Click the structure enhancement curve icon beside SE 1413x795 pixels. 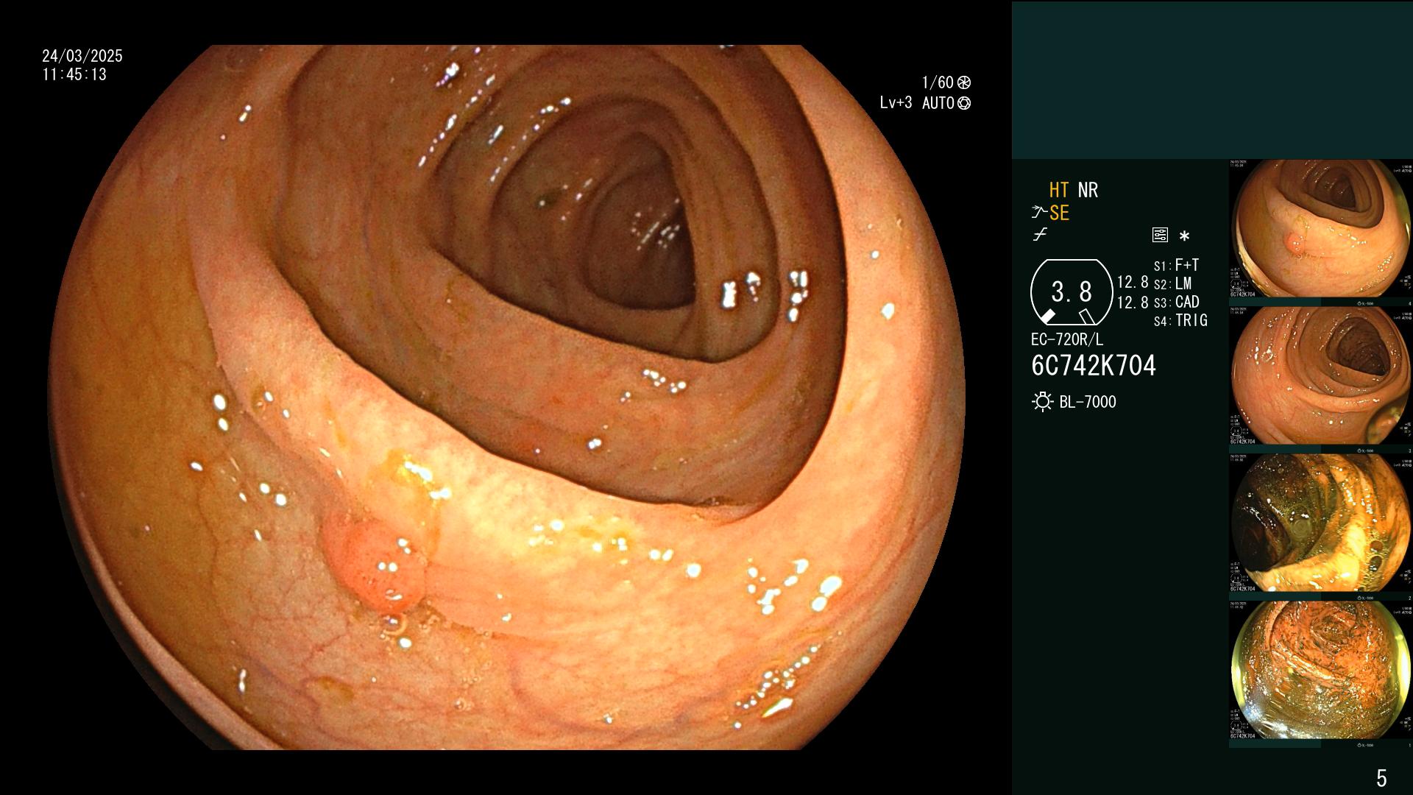click(x=1039, y=213)
